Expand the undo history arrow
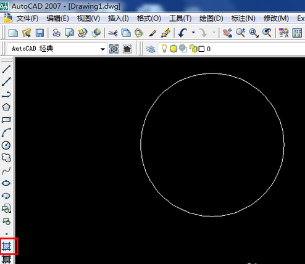305x264 pixels. point(193,33)
